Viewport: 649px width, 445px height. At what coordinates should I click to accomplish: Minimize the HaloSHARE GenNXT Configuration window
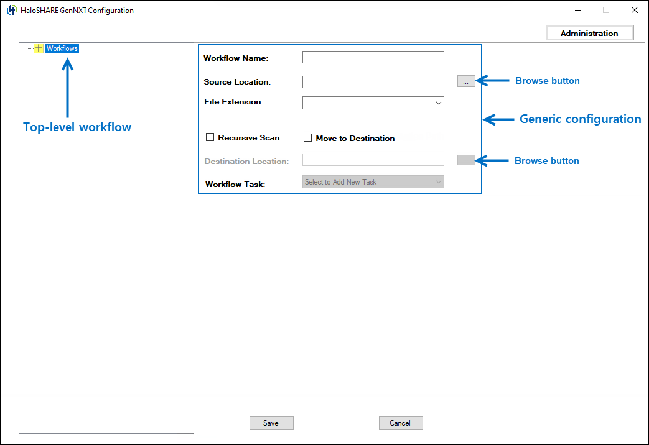click(578, 10)
